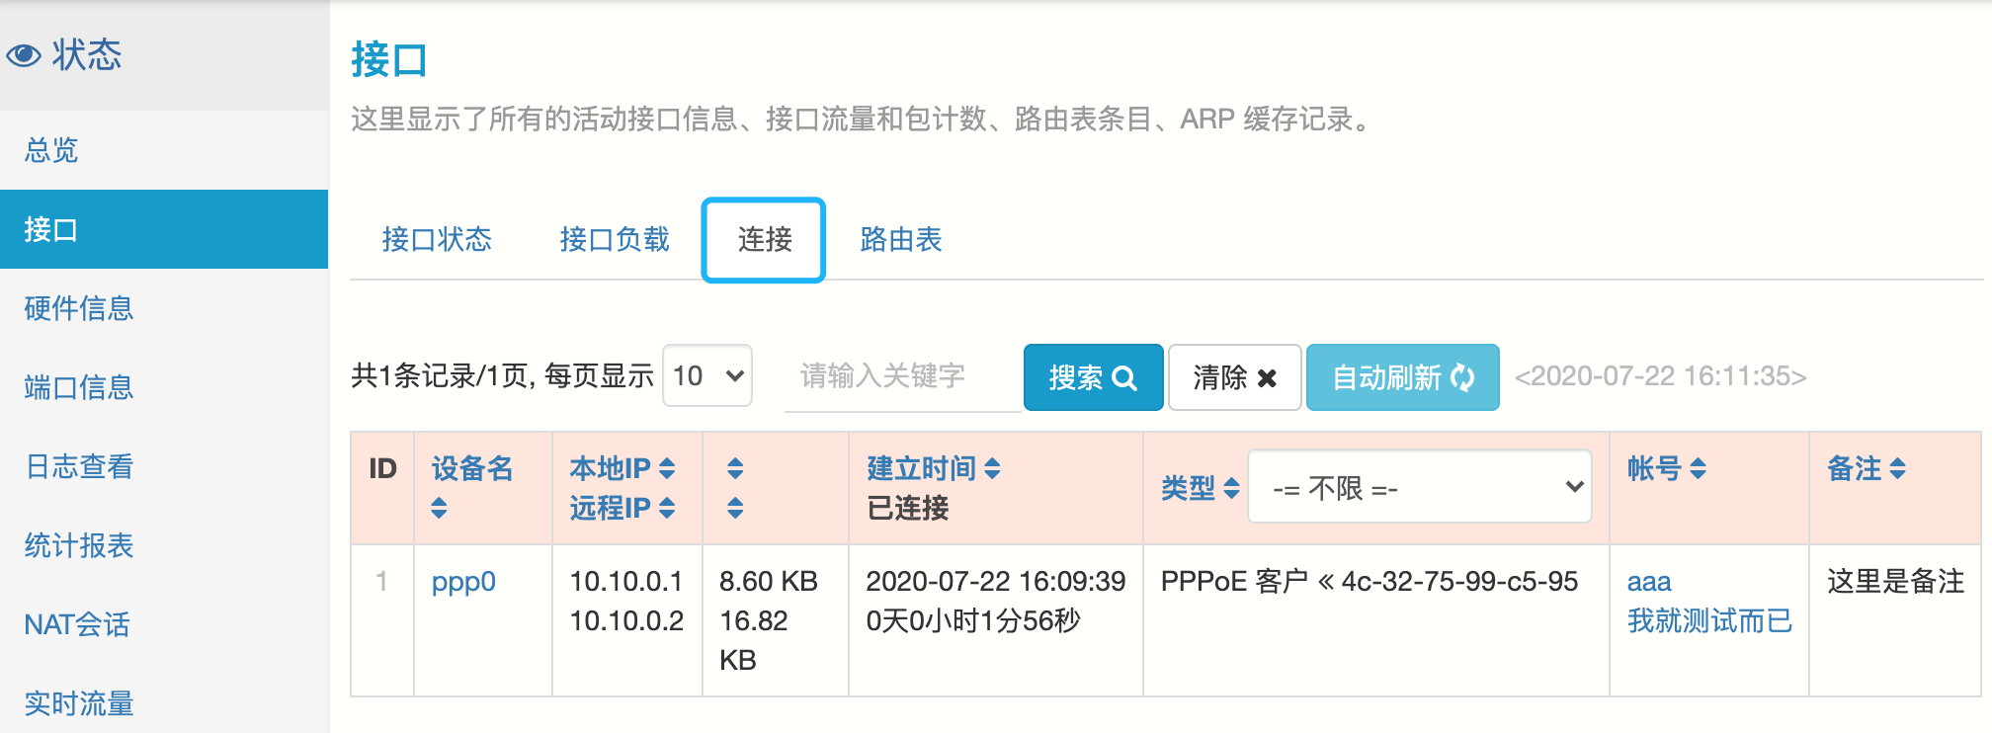Open account link aaa in table
The width and height of the screenshot is (1992, 733).
click(x=1649, y=582)
